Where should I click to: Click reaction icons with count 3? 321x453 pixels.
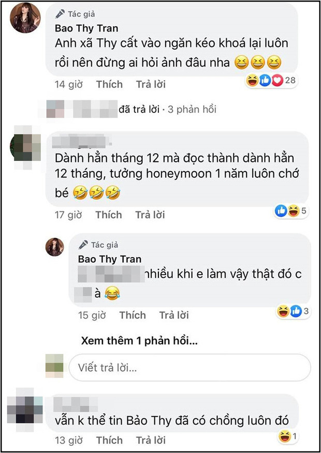point(293,311)
